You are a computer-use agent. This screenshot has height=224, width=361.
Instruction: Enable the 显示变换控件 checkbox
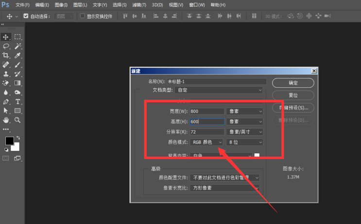tap(82, 16)
